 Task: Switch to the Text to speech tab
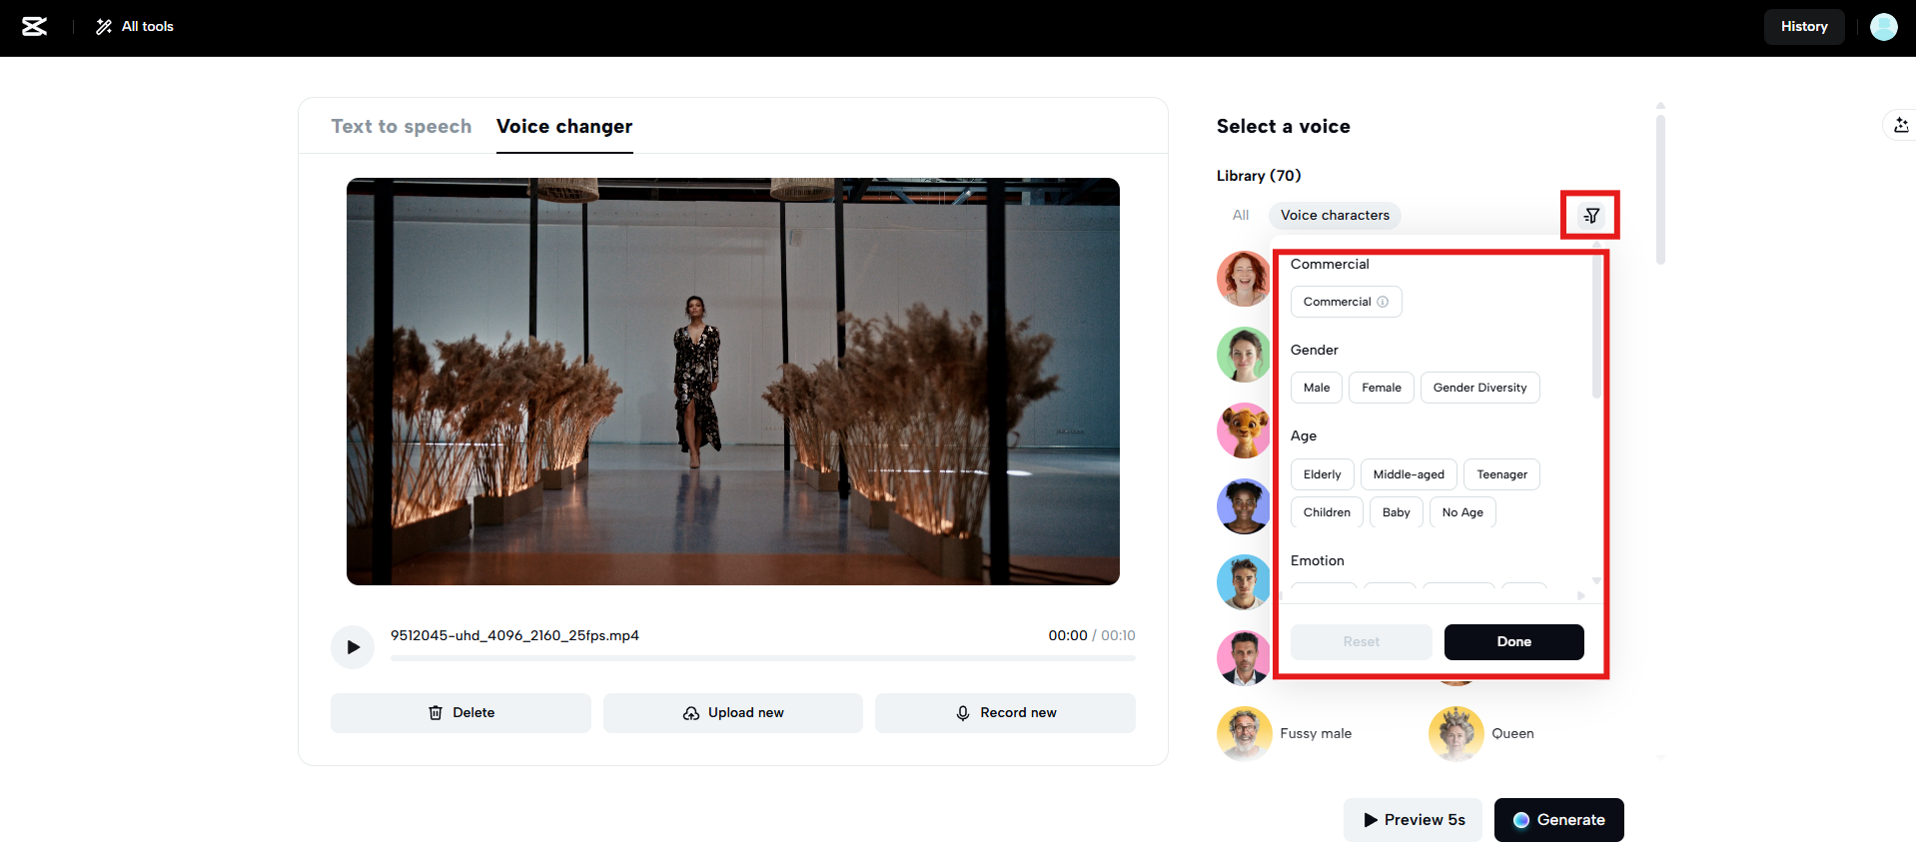point(402,127)
